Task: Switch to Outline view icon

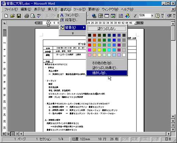Action: pos(17,134)
